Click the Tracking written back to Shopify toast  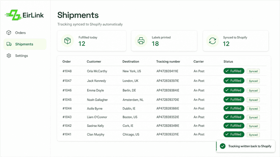[x=246, y=146]
